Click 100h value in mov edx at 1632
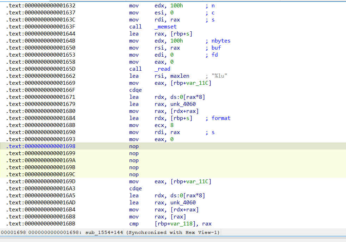Image resolution: width=346 pixels, height=242 pixels. [x=177, y=6]
